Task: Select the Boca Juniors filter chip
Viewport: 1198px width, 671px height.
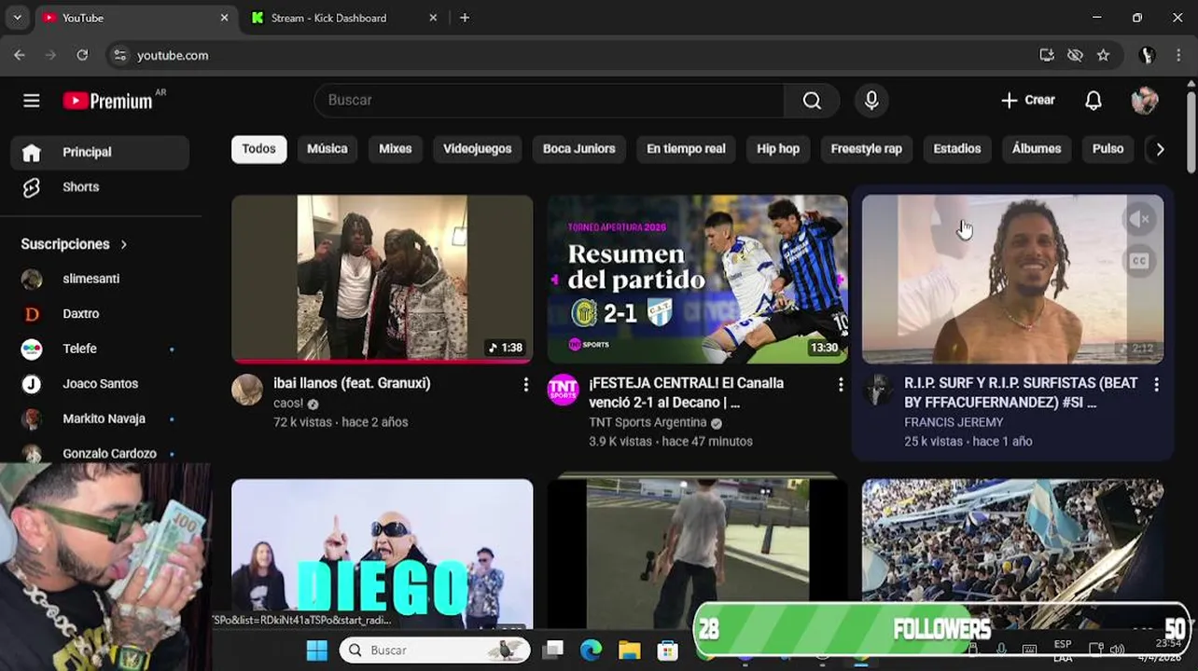Action: tap(579, 149)
